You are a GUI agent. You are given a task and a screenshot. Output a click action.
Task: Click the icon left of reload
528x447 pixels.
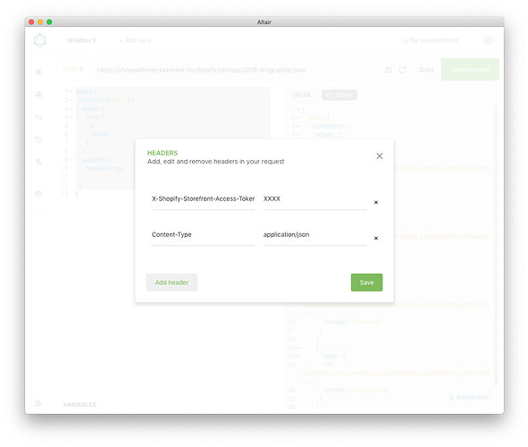(389, 70)
